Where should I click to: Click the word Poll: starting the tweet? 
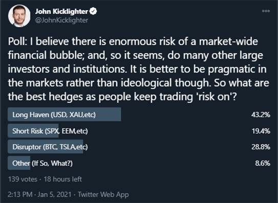point(17,41)
